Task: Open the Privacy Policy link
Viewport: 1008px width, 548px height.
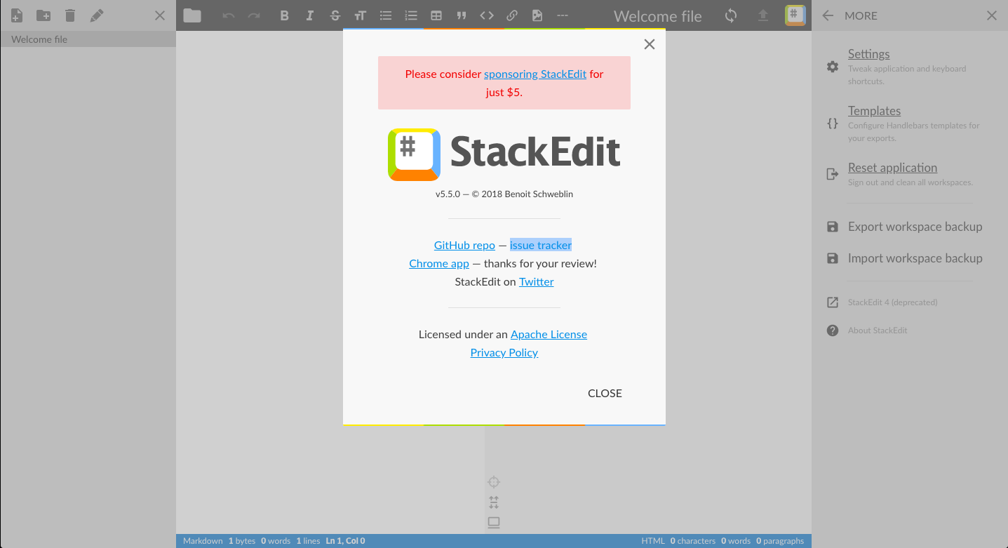Action: coord(504,352)
